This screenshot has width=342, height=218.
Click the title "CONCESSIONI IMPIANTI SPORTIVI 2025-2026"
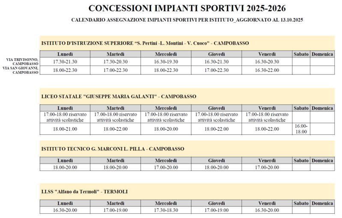(187, 9)
